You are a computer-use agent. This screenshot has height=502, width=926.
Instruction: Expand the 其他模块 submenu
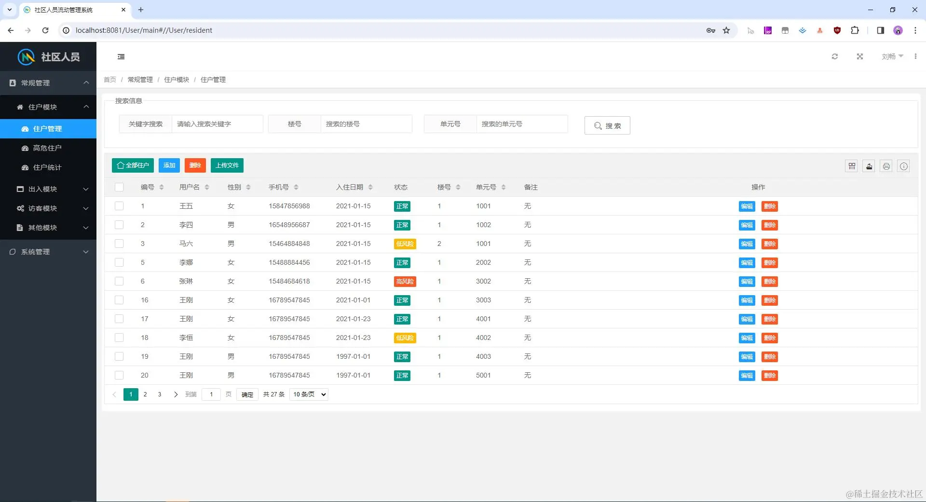coord(48,228)
